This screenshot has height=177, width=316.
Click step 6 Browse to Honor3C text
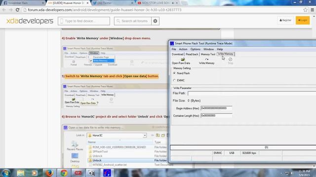click(115, 117)
